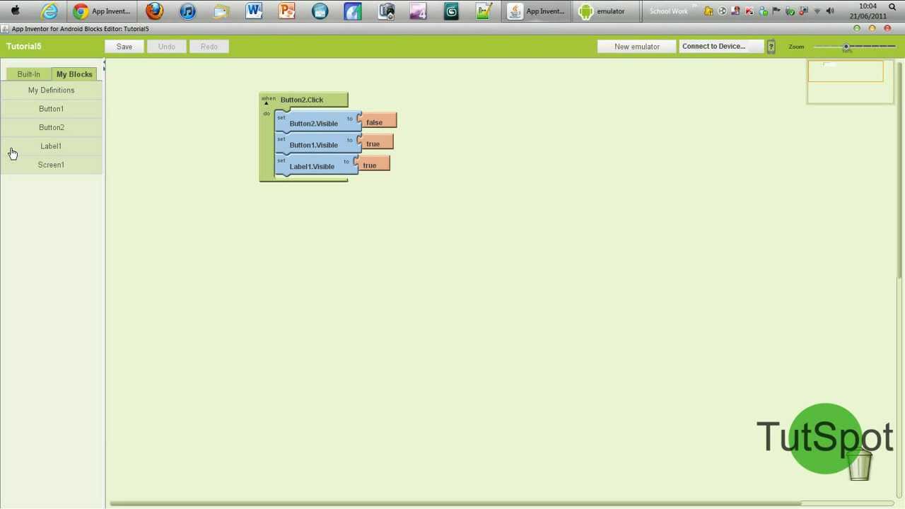Select the set Button2.Visible block
The width and height of the screenshot is (905, 509).
tap(317, 123)
